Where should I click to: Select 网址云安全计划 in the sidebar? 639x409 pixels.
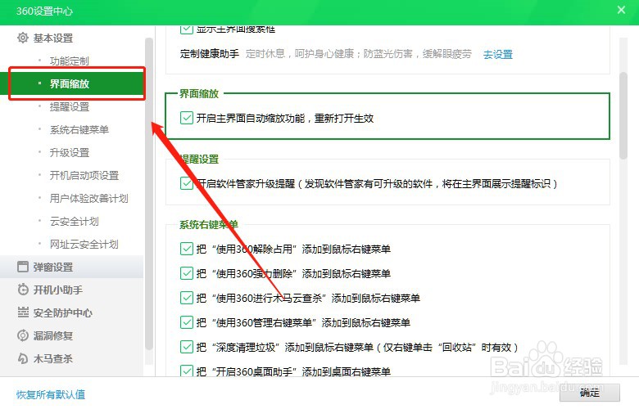84,245
